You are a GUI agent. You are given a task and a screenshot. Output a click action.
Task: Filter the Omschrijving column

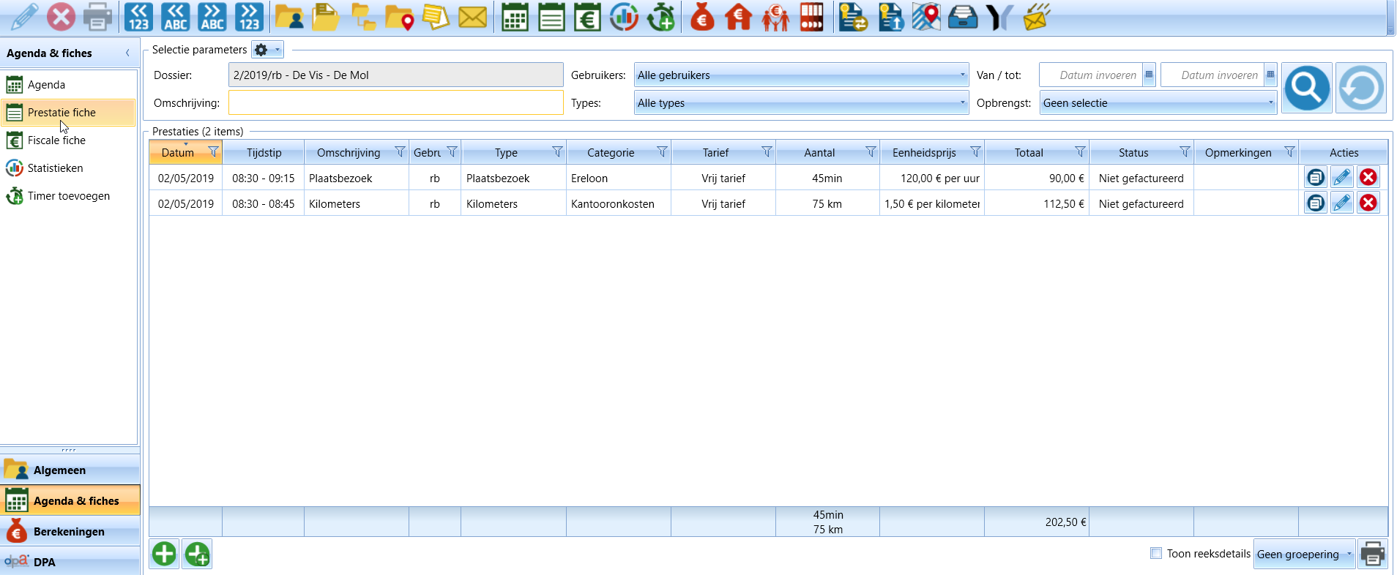(400, 151)
